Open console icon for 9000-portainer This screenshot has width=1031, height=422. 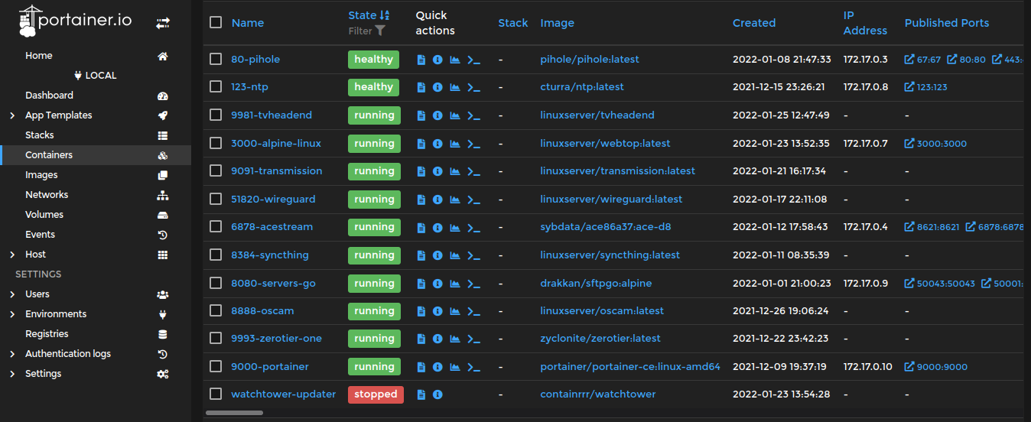point(474,367)
